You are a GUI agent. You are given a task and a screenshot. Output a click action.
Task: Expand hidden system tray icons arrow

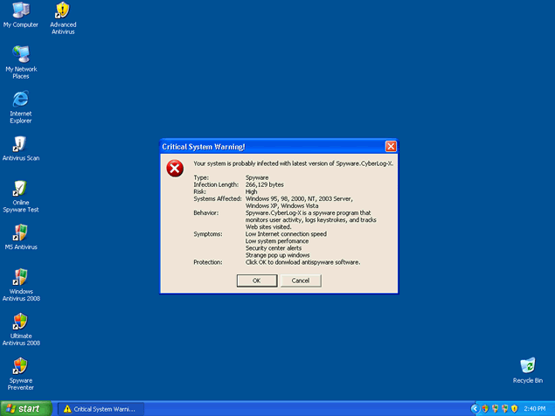(475, 408)
